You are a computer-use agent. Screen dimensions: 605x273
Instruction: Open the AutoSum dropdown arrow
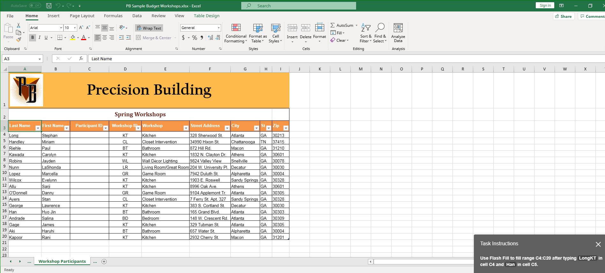[357, 25]
